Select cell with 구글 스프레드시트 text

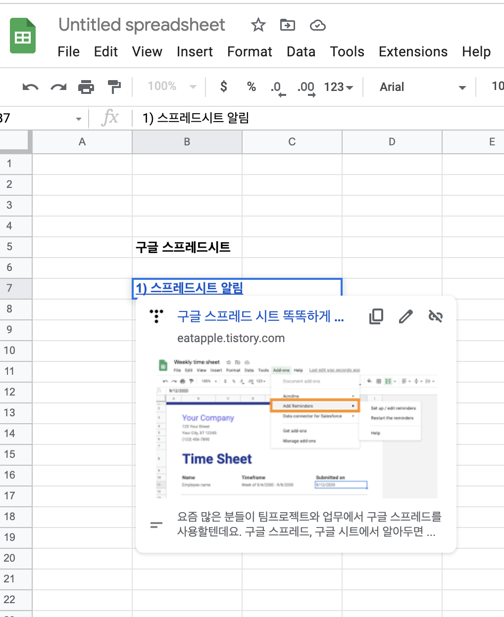coord(187,247)
